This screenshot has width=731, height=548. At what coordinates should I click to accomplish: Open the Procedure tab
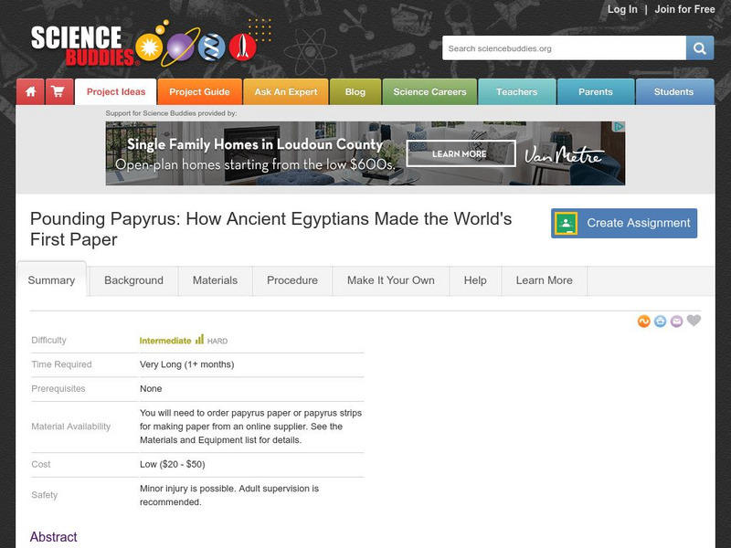(x=291, y=280)
